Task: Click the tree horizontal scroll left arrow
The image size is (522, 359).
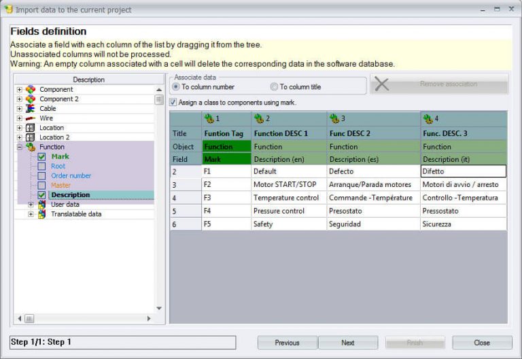Action: [20, 319]
